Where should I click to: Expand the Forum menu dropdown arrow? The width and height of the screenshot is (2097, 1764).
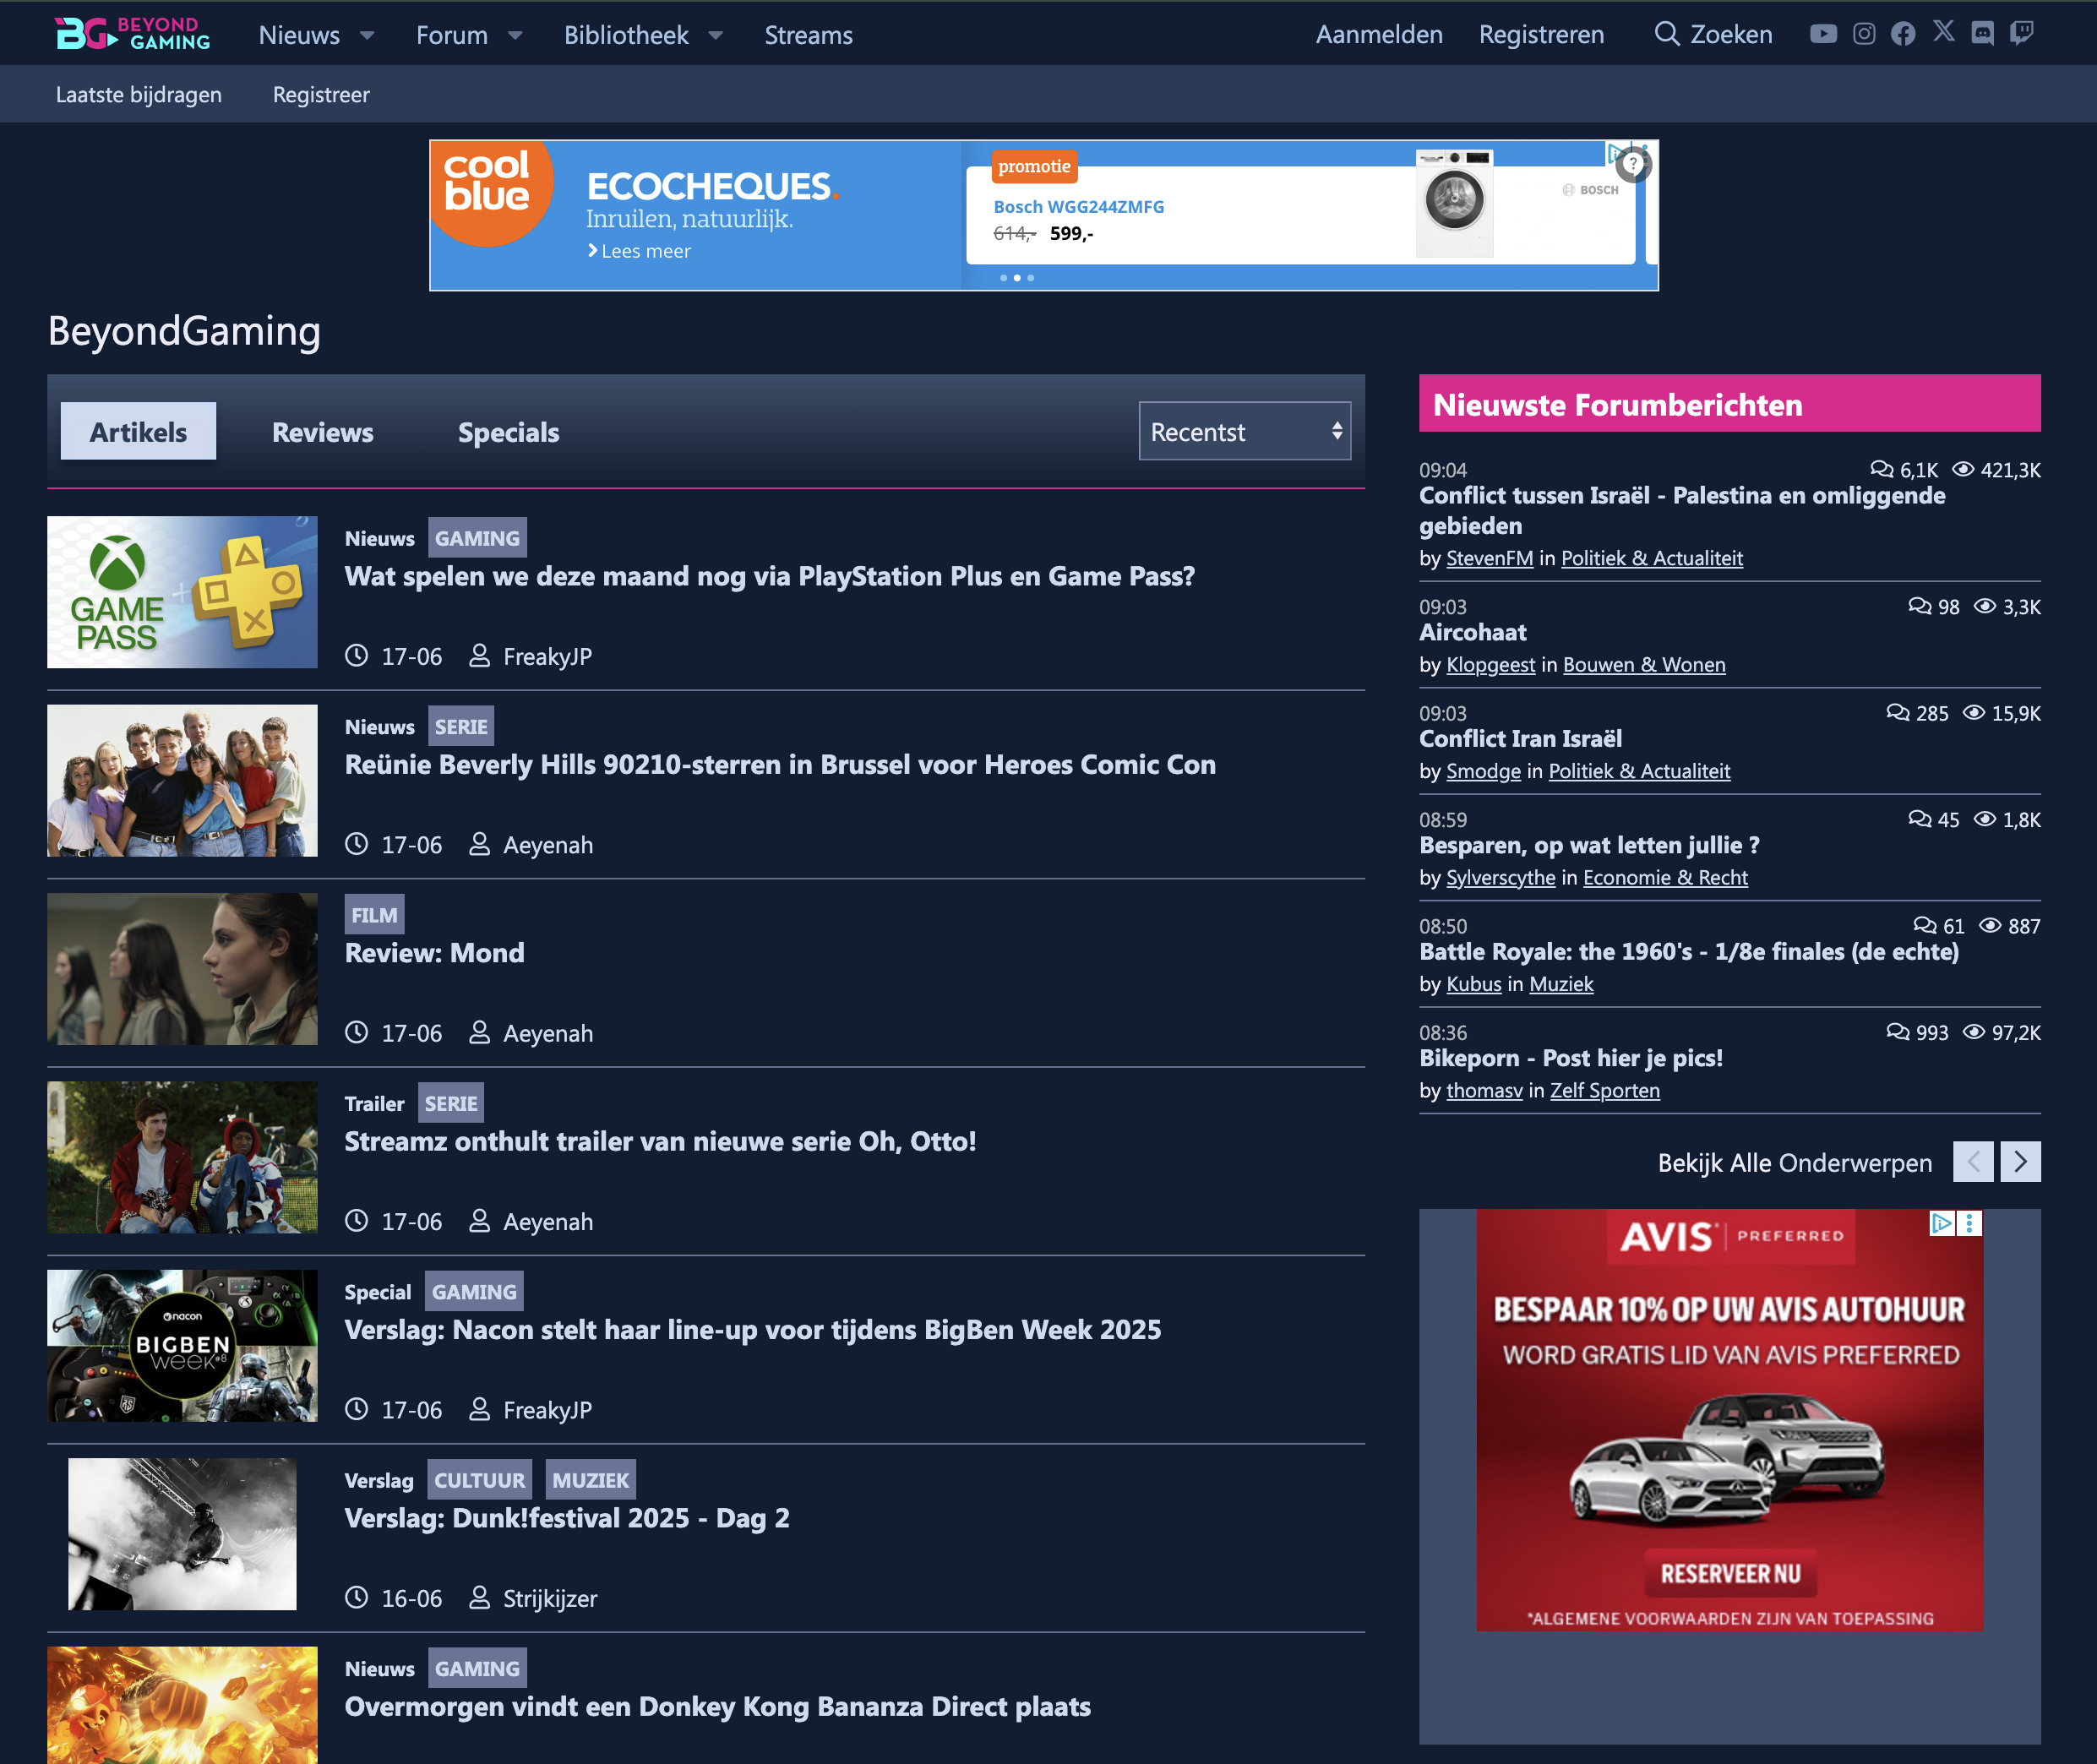(515, 35)
